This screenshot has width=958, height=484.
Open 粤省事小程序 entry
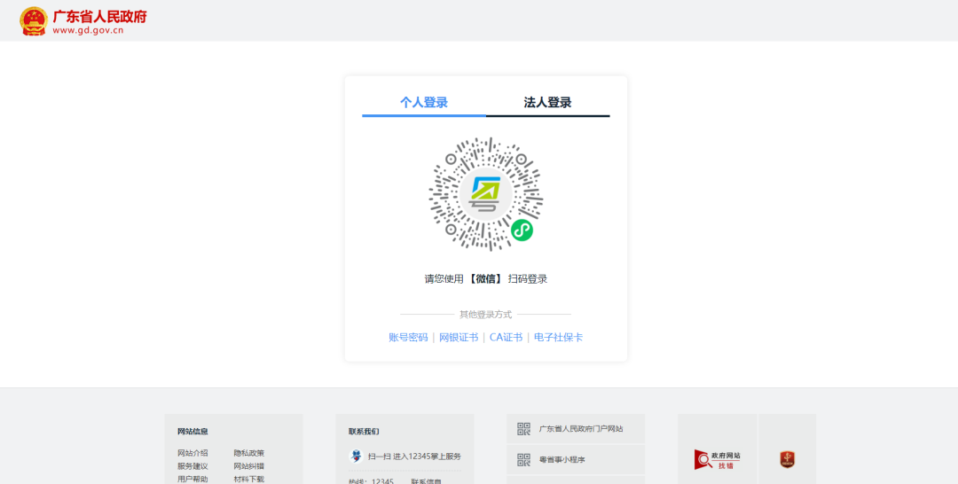coord(562,459)
